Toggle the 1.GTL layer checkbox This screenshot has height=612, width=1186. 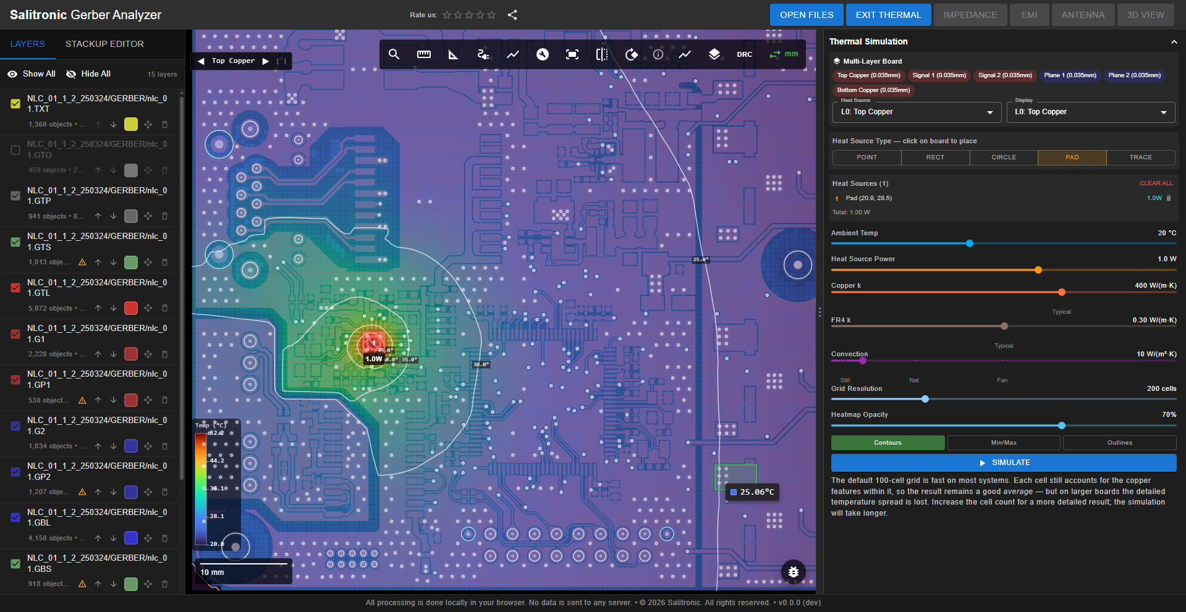coord(15,288)
